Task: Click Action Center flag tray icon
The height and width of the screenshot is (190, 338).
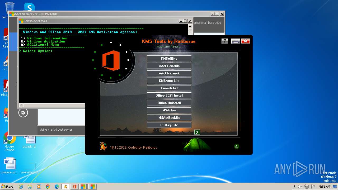Action: coord(313,187)
